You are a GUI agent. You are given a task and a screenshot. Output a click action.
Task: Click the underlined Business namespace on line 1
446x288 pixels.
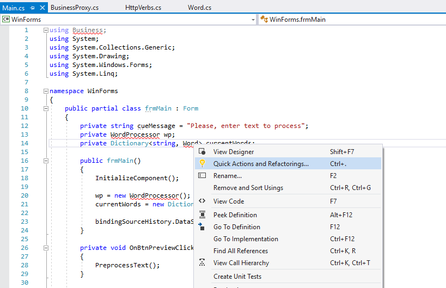(x=87, y=30)
